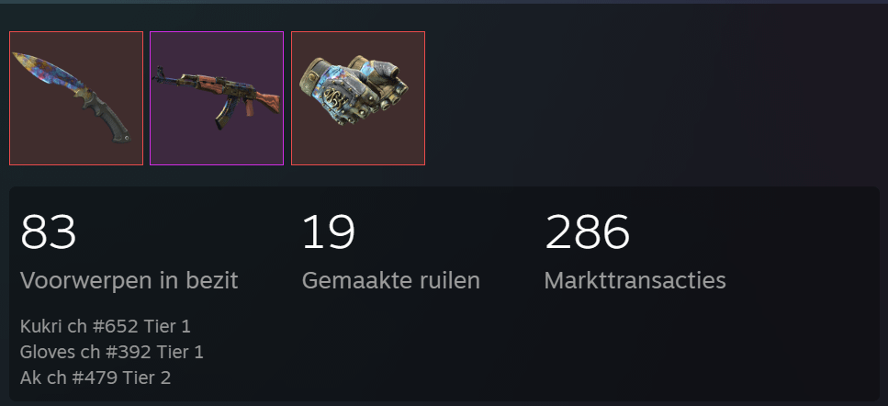The image size is (888, 406).
Task: Click the wooden stock of the AK-47
Action: click(265, 104)
